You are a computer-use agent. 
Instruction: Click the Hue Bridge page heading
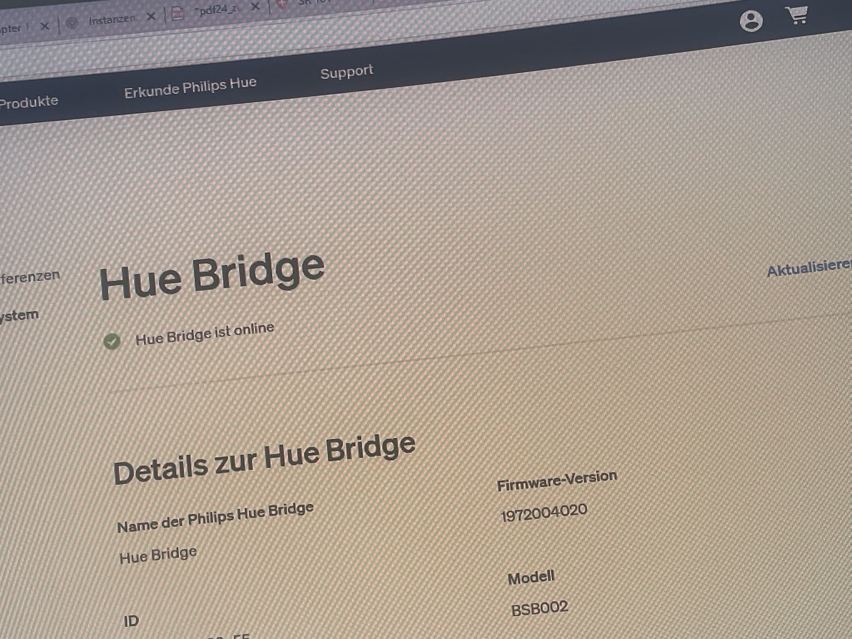coord(212,275)
